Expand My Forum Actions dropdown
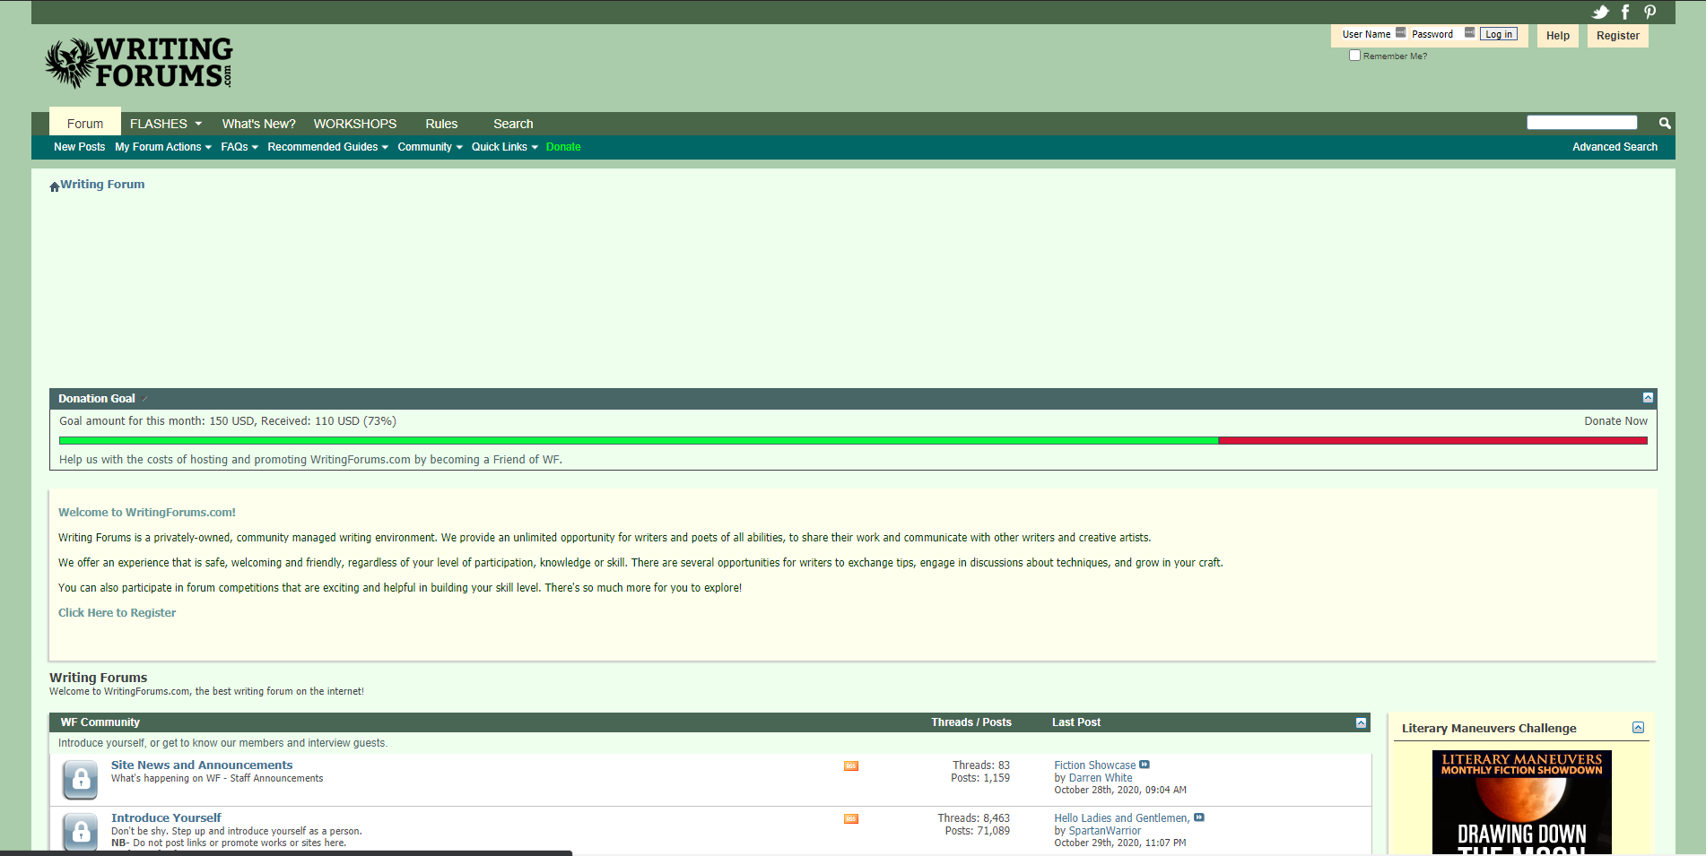This screenshot has height=856, width=1706. (x=163, y=147)
